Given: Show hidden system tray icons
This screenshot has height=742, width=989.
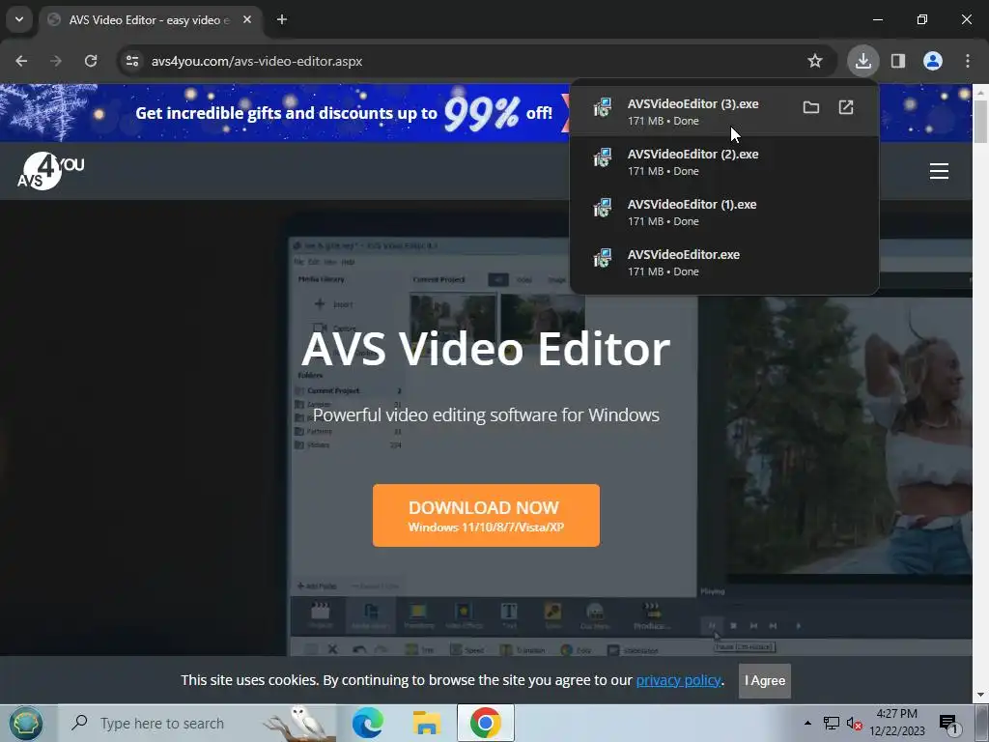Looking at the screenshot, I should coord(807,723).
